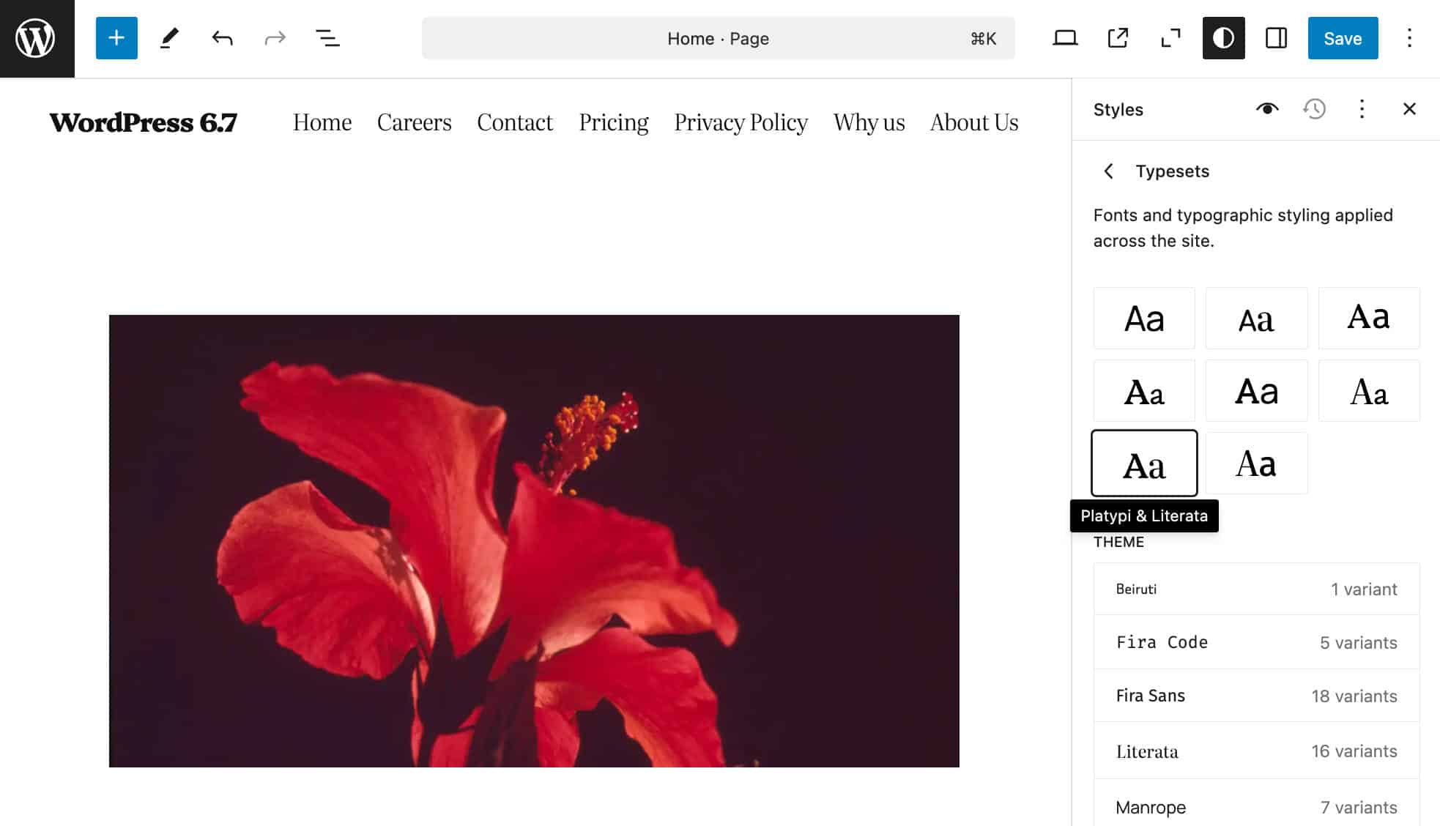Select the Platypi and Literata typeset thumbnail
Screen dimensions: 1440x826
(x=1144, y=463)
